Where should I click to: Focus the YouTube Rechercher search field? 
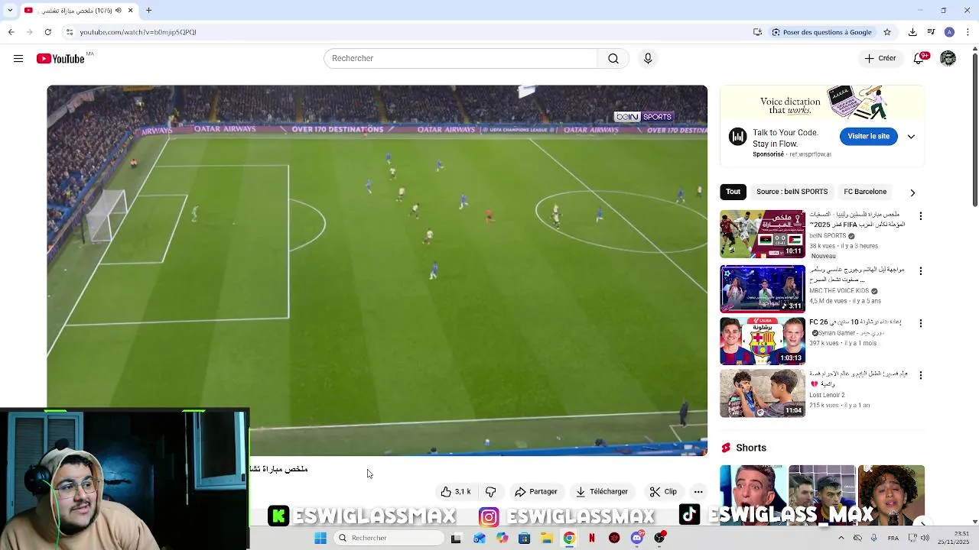[460, 59]
